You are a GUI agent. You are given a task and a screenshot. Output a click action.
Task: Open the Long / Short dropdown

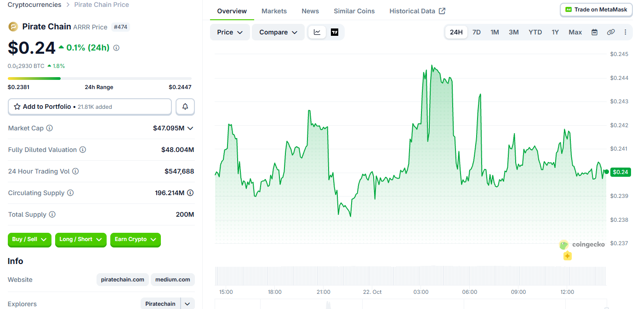tap(80, 240)
